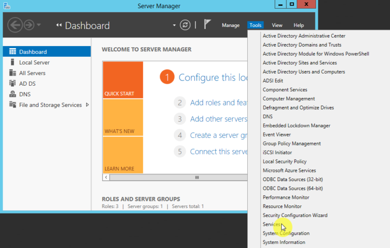
Task: Launch Active Directory Module for Windows PowerShell
Action: click(x=316, y=54)
